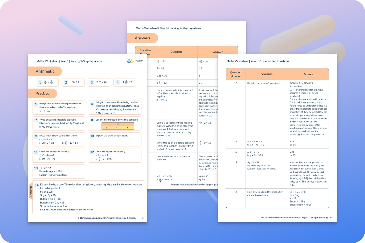Click the question 10 badge on the answers table
365x243 pixels.
click(235, 83)
